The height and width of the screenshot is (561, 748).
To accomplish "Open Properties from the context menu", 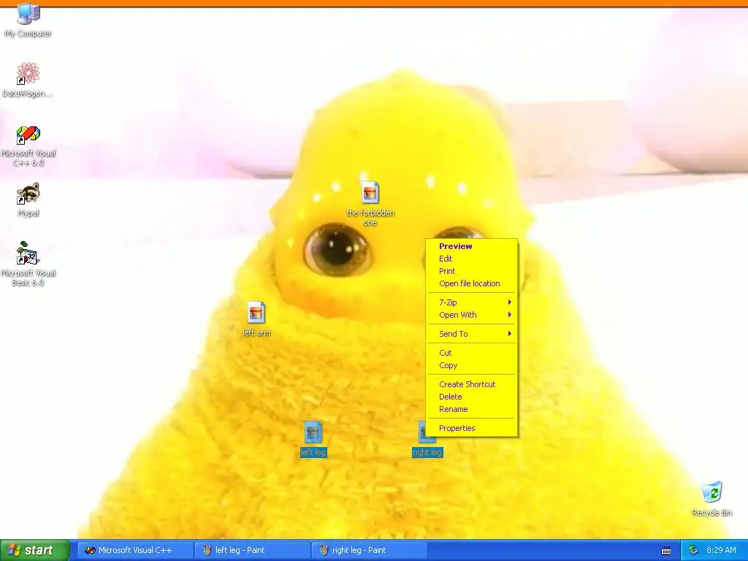I will click(471, 428).
